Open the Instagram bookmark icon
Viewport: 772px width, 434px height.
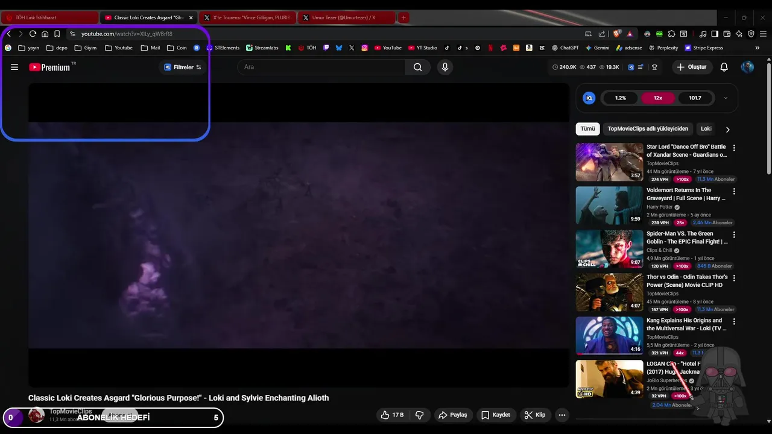[365, 48]
